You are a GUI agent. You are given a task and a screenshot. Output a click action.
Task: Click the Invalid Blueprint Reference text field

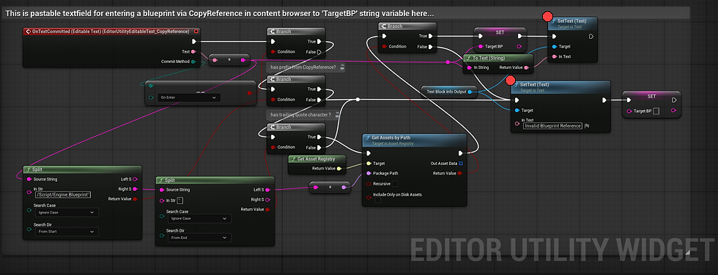click(x=552, y=125)
